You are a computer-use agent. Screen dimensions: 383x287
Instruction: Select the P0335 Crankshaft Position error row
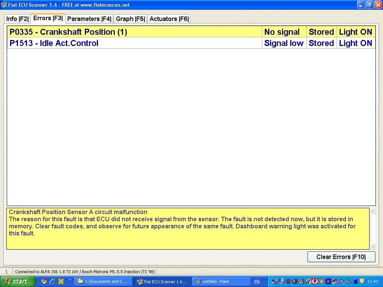pos(134,32)
